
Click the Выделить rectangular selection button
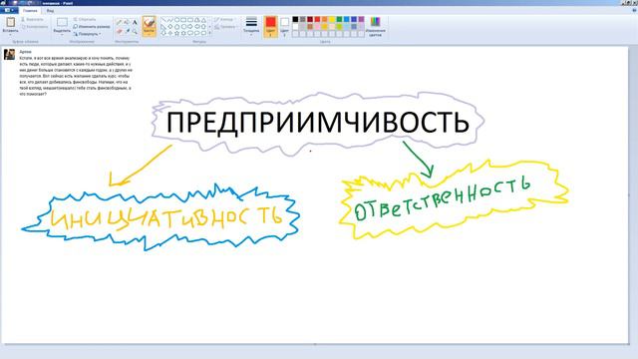pos(62,24)
